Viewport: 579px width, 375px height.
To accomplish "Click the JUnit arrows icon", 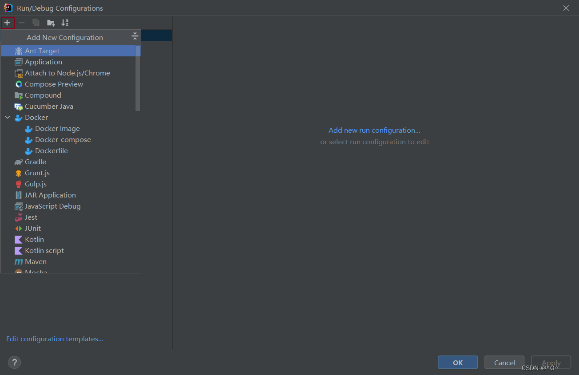I will point(19,229).
